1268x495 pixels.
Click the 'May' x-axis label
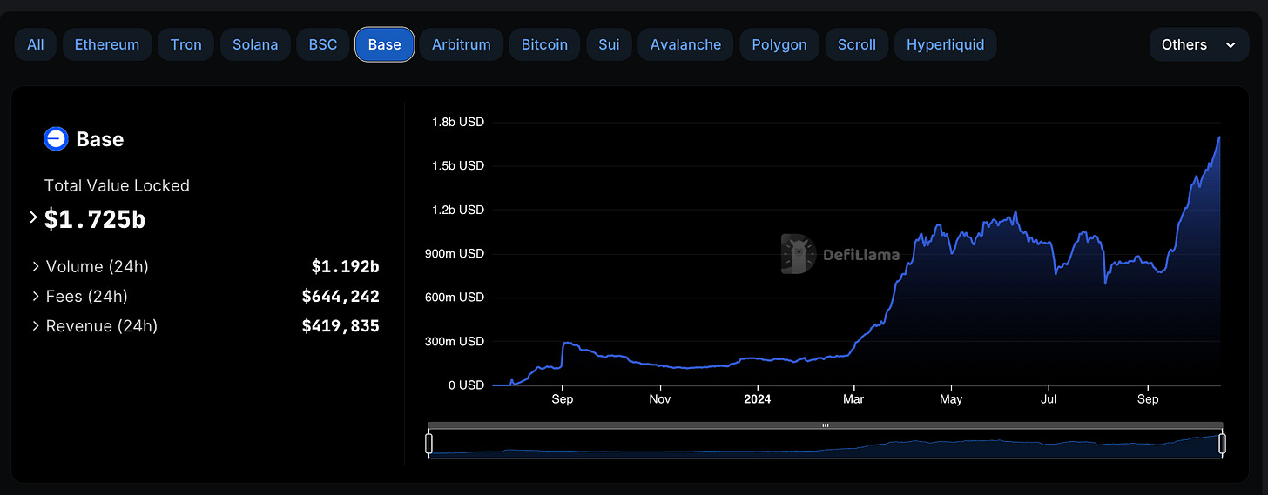[951, 399]
